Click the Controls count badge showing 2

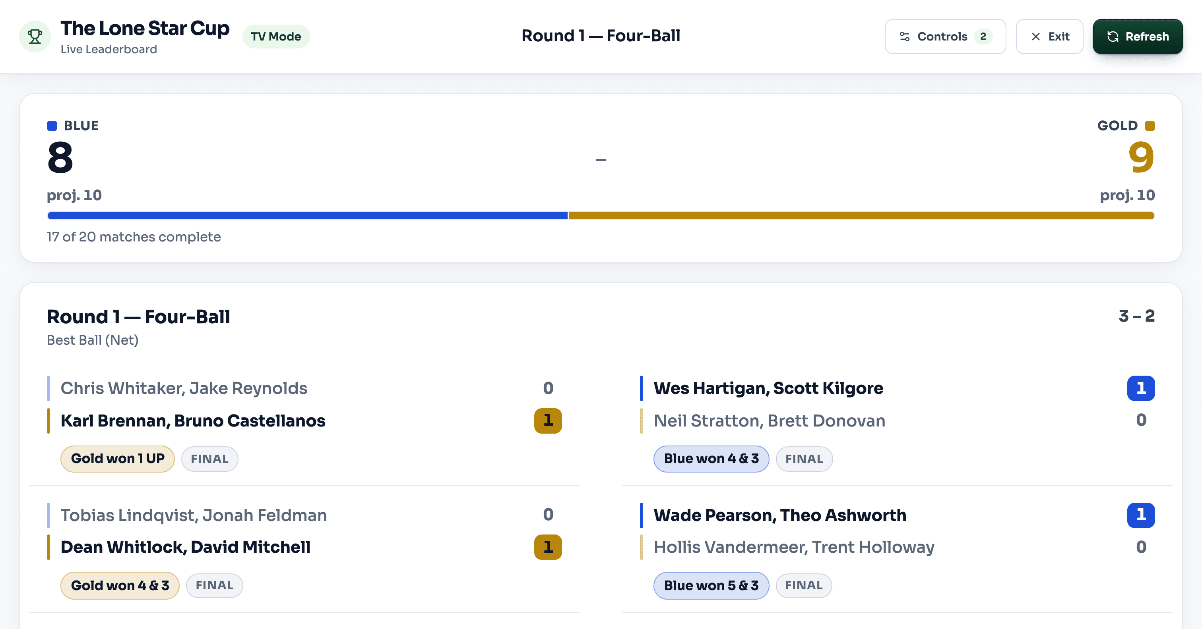(x=983, y=37)
